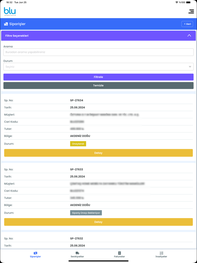The width and height of the screenshot is (197, 263).
Task: Open Detay for order SP-27633
Action: pos(98,222)
